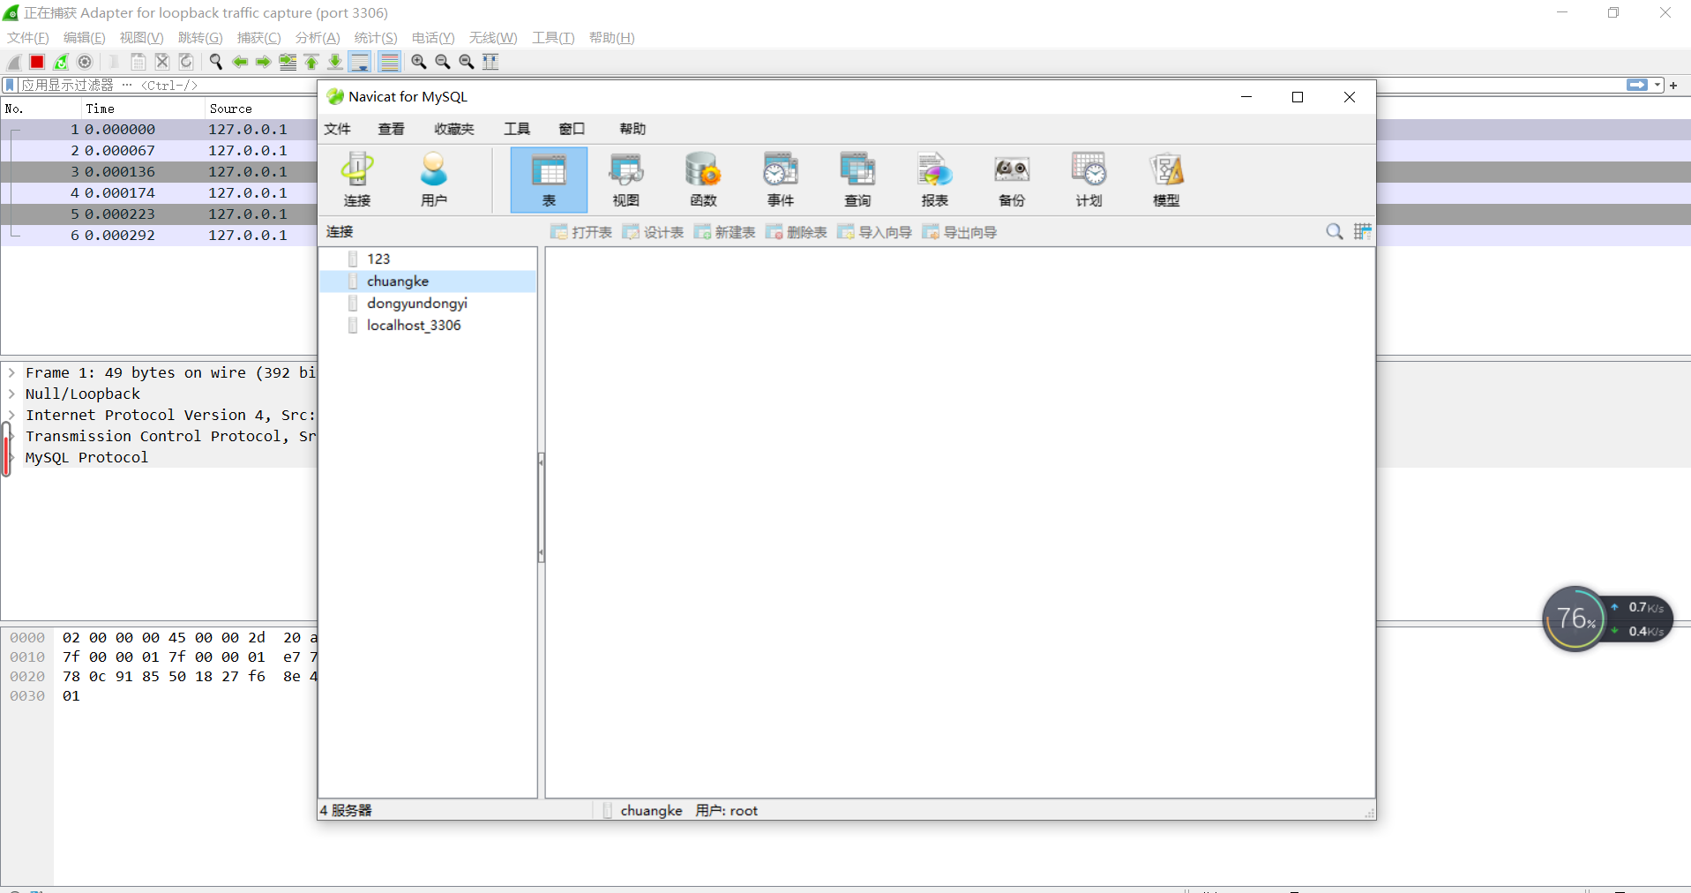This screenshot has width=1691, height=893.
Task: Open Wireshark 视图(V) menu
Action: pyautogui.click(x=142, y=37)
